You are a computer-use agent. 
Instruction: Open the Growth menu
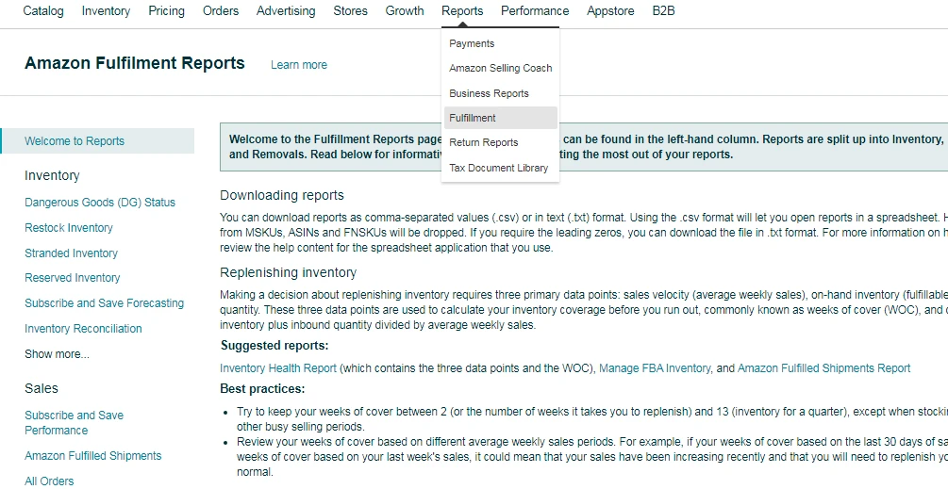405,11
